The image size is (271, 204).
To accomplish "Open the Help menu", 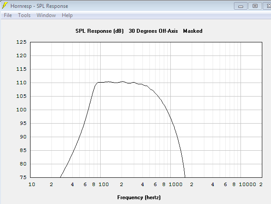I will click(67, 15).
